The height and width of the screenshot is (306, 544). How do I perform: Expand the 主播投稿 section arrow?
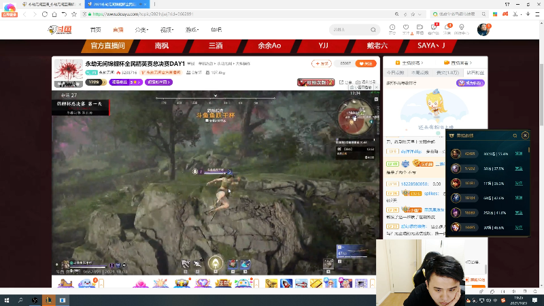click(x=422, y=63)
